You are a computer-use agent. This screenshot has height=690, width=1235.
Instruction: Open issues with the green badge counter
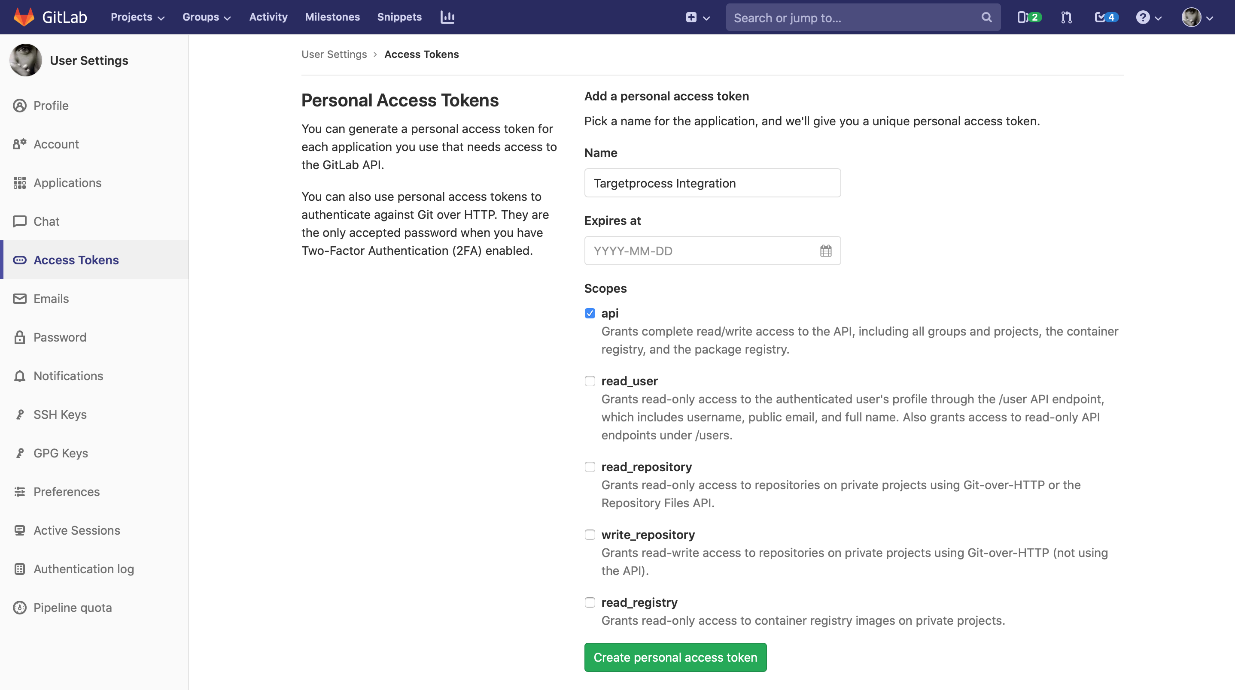pyautogui.click(x=1029, y=17)
